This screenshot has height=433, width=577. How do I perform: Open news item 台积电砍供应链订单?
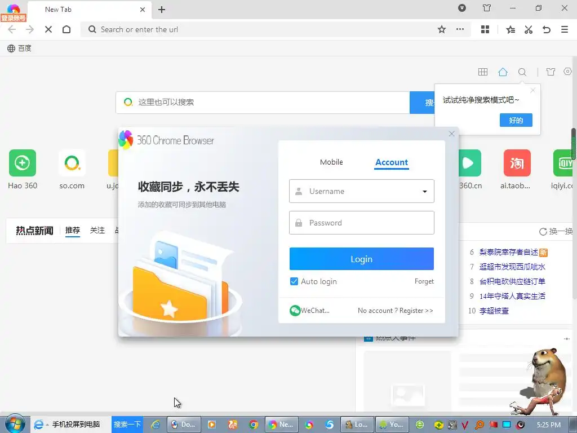coord(512,281)
